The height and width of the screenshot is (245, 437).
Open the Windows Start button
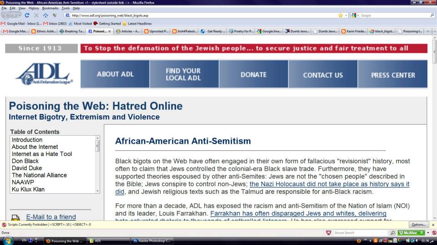click(x=9, y=240)
